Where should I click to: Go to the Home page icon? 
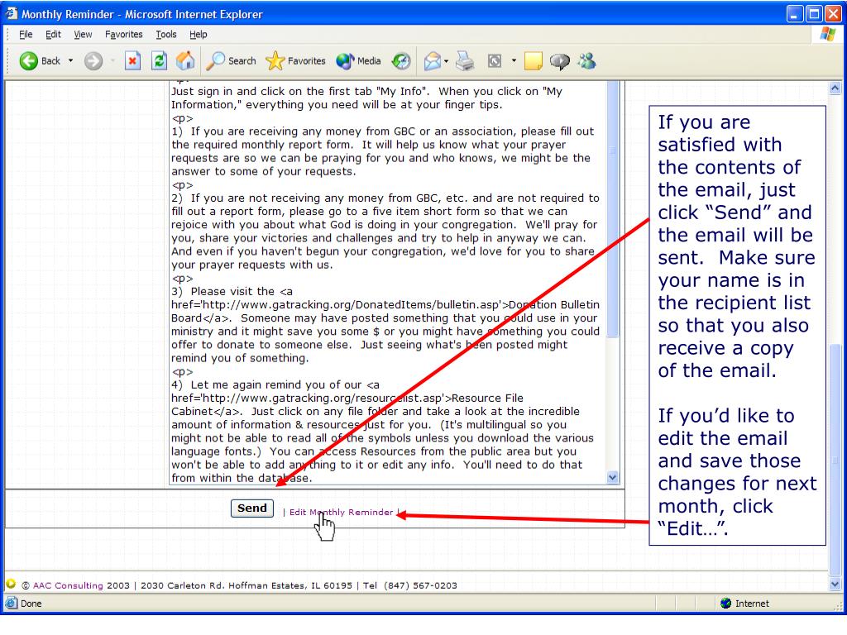pyautogui.click(x=185, y=61)
